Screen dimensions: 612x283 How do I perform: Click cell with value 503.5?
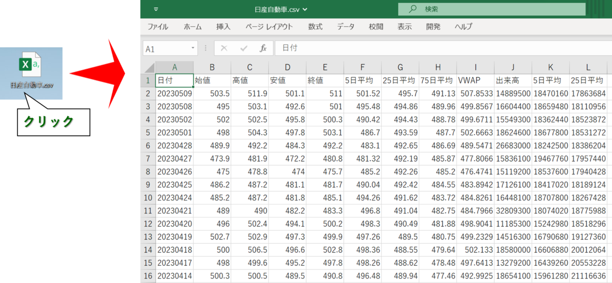(x=212, y=93)
